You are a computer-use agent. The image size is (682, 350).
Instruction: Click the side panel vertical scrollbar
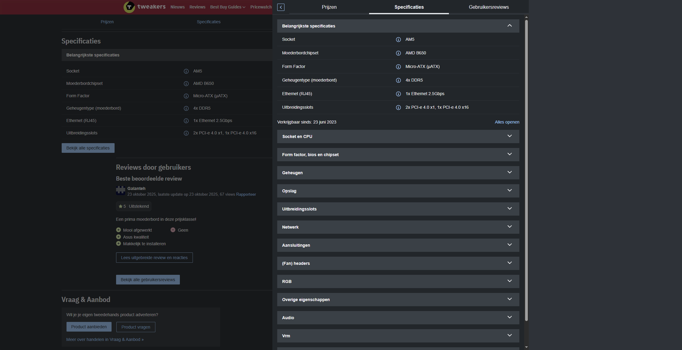pyautogui.click(x=526, y=169)
